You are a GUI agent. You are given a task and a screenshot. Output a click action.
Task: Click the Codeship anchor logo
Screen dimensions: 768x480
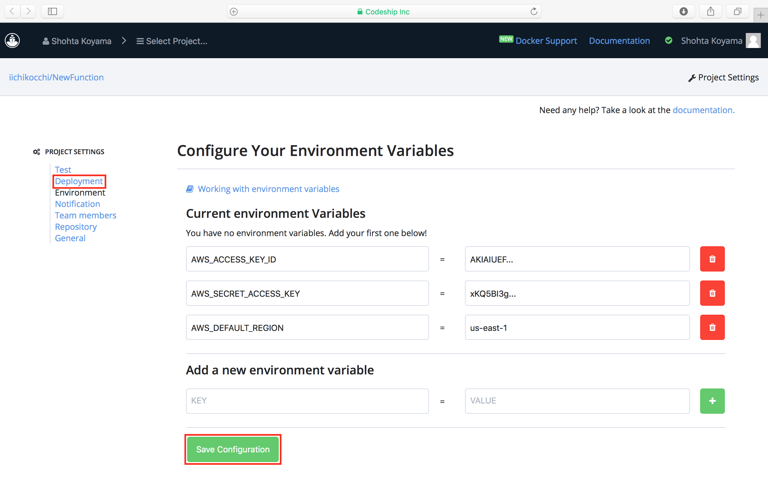tap(12, 40)
